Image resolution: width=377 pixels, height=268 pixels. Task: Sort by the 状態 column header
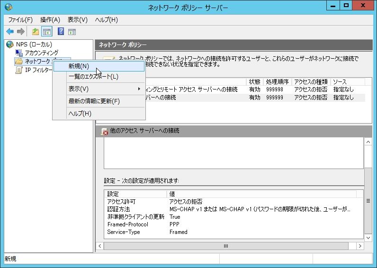[255, 82]
